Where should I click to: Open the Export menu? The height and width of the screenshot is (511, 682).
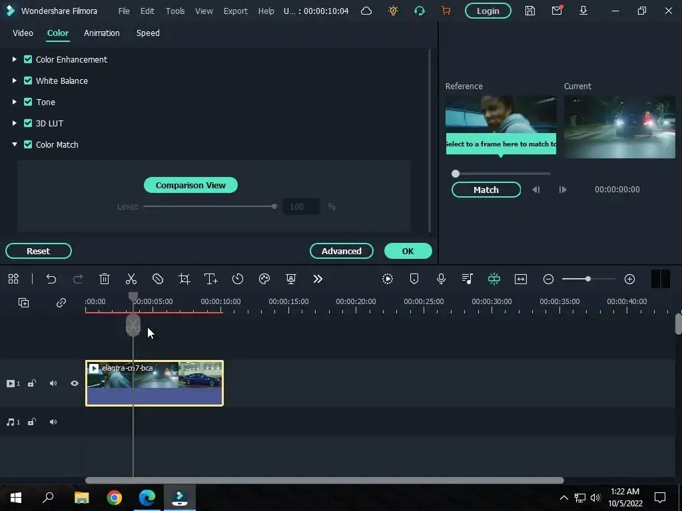click(x=236, y=11)
